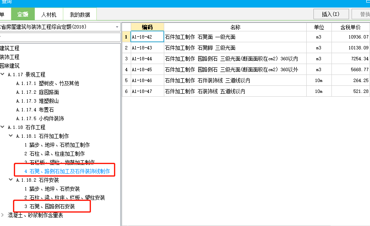
Task: Open the 人材机 tab
Action: click(x=49, y=15)
